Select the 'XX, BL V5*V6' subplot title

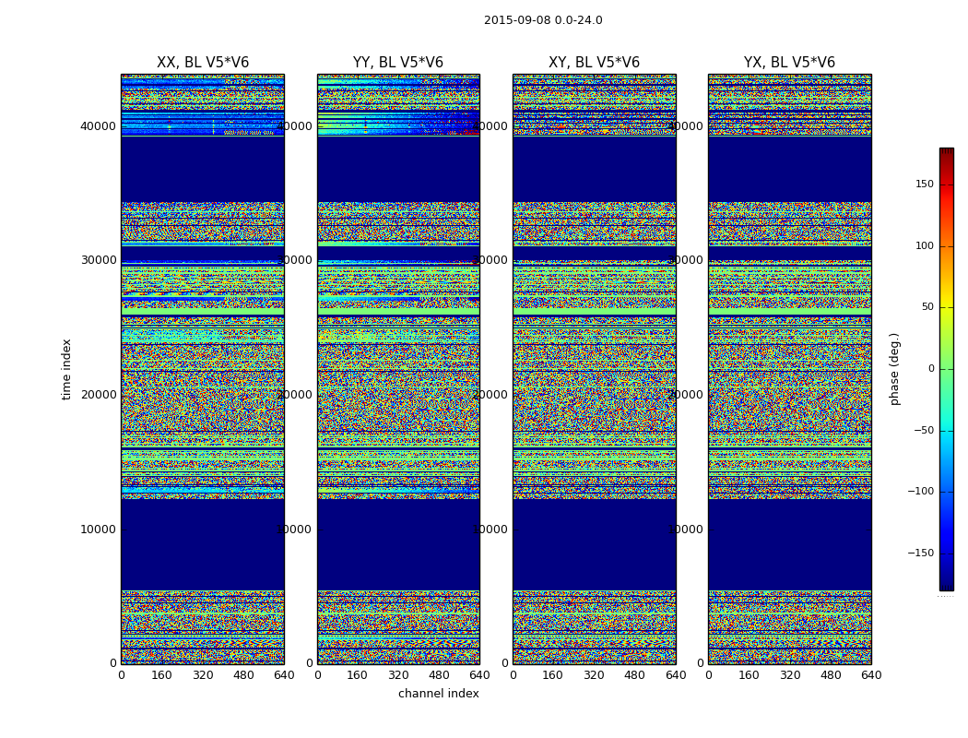pos(203,63)
